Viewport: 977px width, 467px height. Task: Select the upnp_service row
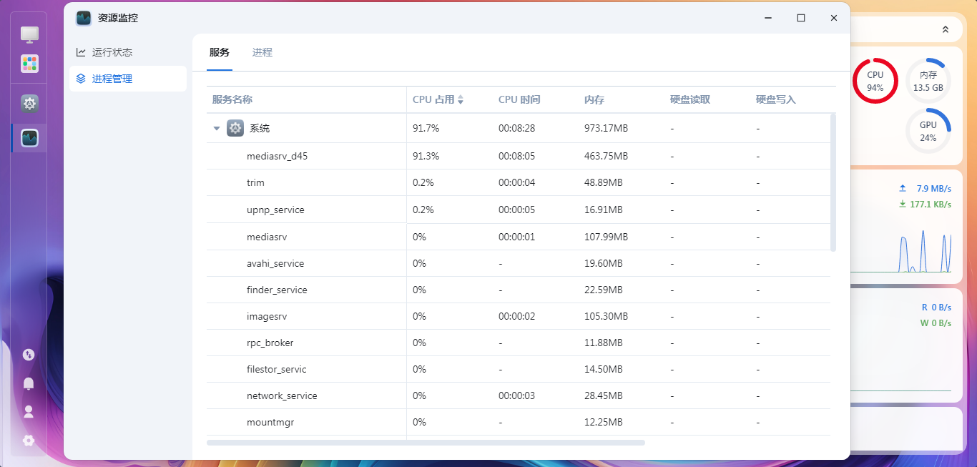click(x=519, y=210)
